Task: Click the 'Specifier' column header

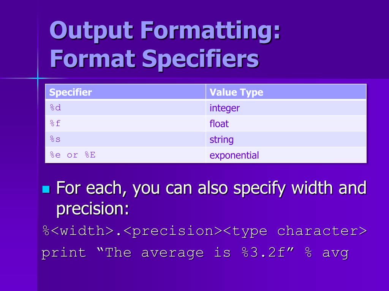Action: click(125, 92)
